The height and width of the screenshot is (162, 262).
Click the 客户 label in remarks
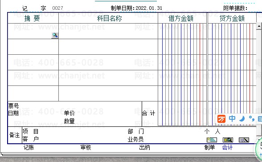30,139
